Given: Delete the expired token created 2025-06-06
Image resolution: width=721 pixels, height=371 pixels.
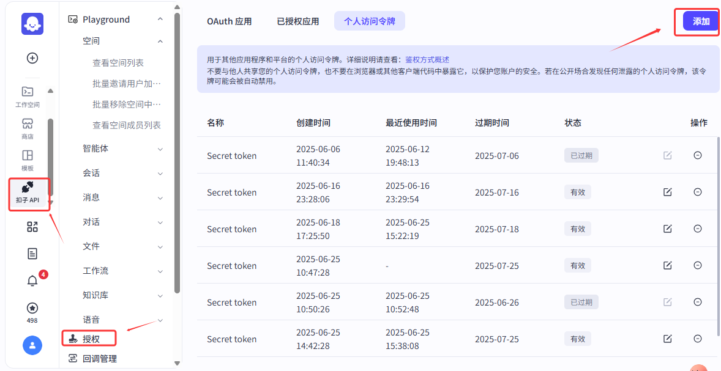Looking at the screenshot, I should point(697,155).
